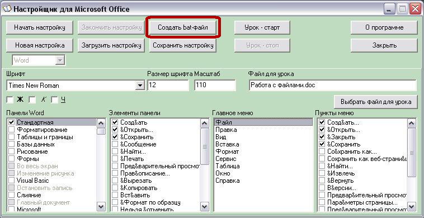Check the &Вырезать element checkbox
The image size is (424, 218).
coord(115,181)
